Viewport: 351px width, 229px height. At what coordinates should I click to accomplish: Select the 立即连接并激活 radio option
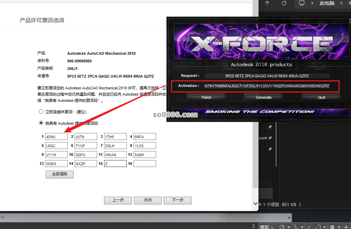click(41, 112)
